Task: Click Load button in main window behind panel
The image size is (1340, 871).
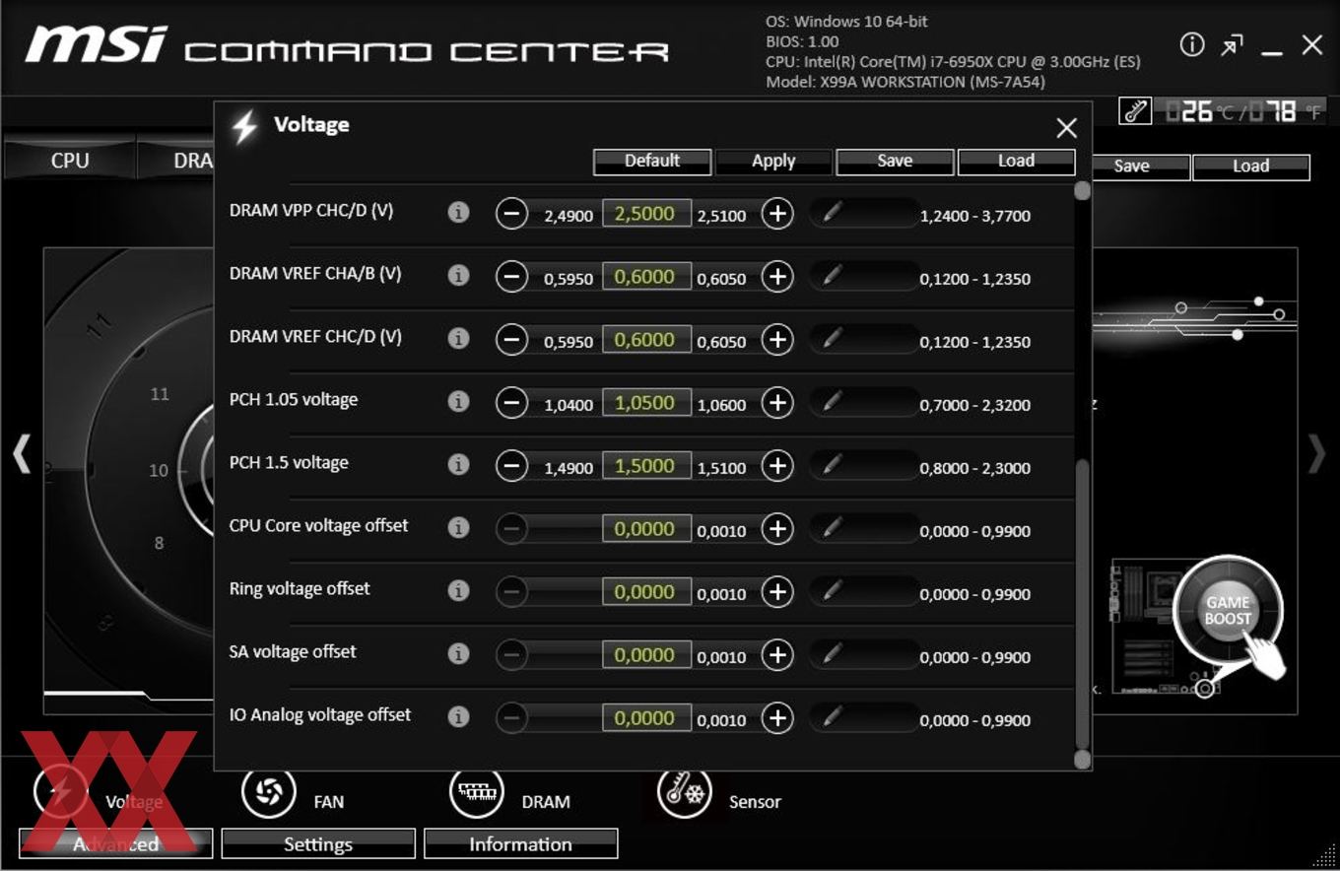Action: click(1251, 167)
